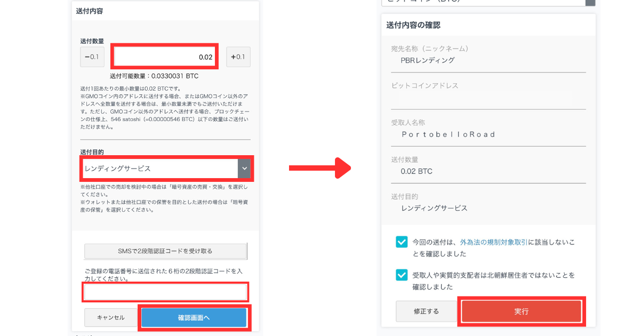Execute the transfer with the red 実行 button
This screenshot has height=336, width=640.
click(x=522, y=311)
